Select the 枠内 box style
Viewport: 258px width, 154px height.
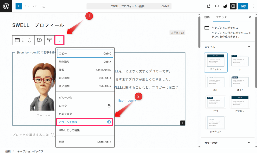pyautogui.click(x=216, y=104)
